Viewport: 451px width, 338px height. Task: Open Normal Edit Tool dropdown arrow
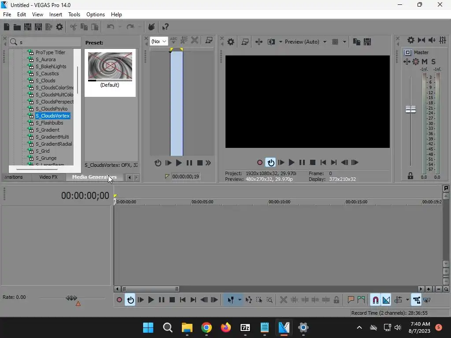coord(240,300)
